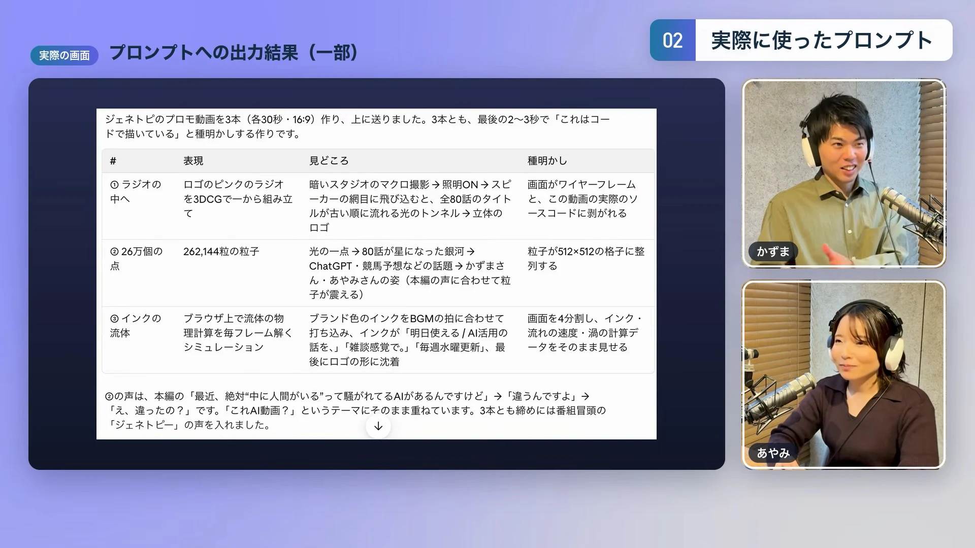The image size is (975, 548).
Task: Click the scroll-down arrow button in the chat output
Action: click(378, 426)
